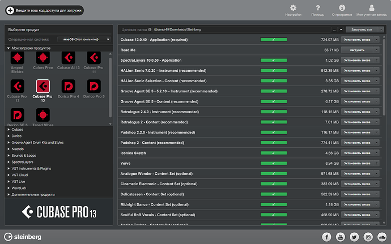Select Dorico Pro 4 product icon
This screenshot has width=391, height=244.
point(69,86)
